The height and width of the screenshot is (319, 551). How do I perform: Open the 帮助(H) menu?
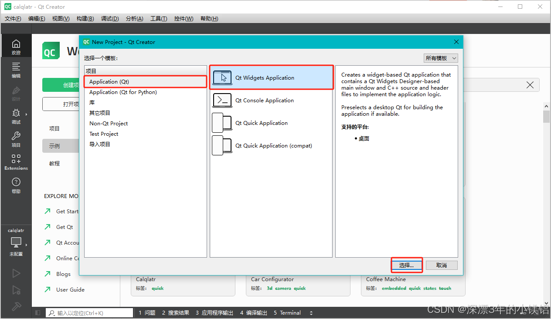[x=209, y=18]
